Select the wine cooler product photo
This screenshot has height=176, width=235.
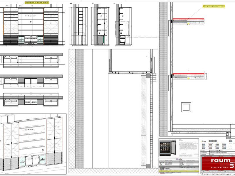point(167,148)
